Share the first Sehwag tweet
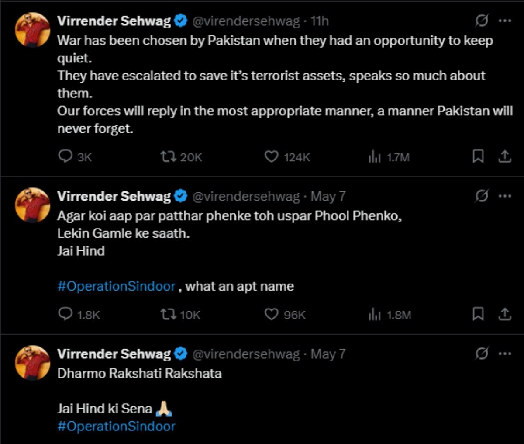Viewport: 524px width, 444px height. click(x=506, y=156)
